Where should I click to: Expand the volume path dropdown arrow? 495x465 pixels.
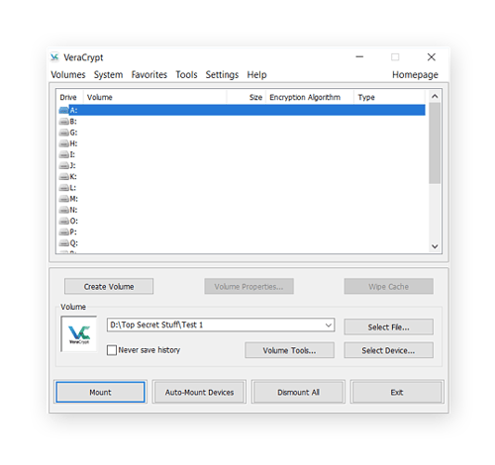(329, 325)
